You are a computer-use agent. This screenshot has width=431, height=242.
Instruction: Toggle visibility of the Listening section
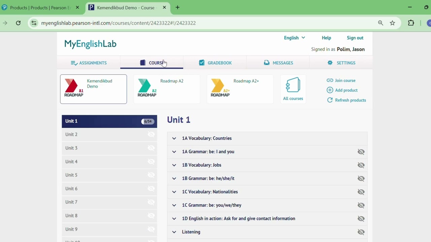361,232
